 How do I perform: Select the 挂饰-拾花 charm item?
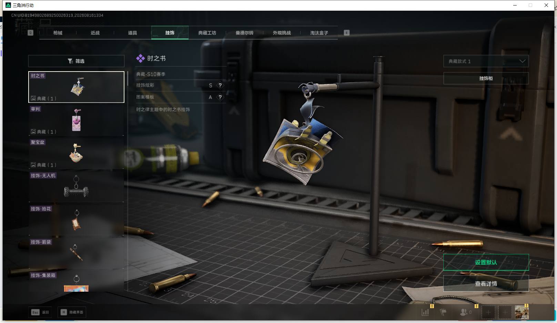pyautogui.click(x=76, y=220)
